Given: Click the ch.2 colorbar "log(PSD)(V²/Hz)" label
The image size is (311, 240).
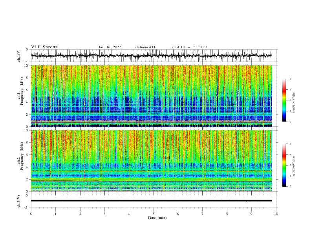Looking at the screenshot, I should (294, 167).
